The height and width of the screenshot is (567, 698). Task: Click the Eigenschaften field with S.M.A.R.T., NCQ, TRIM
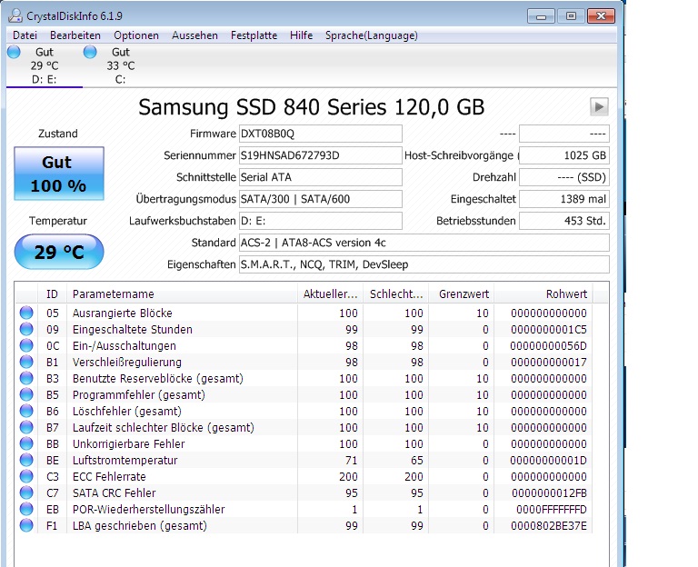click(424, 264)
